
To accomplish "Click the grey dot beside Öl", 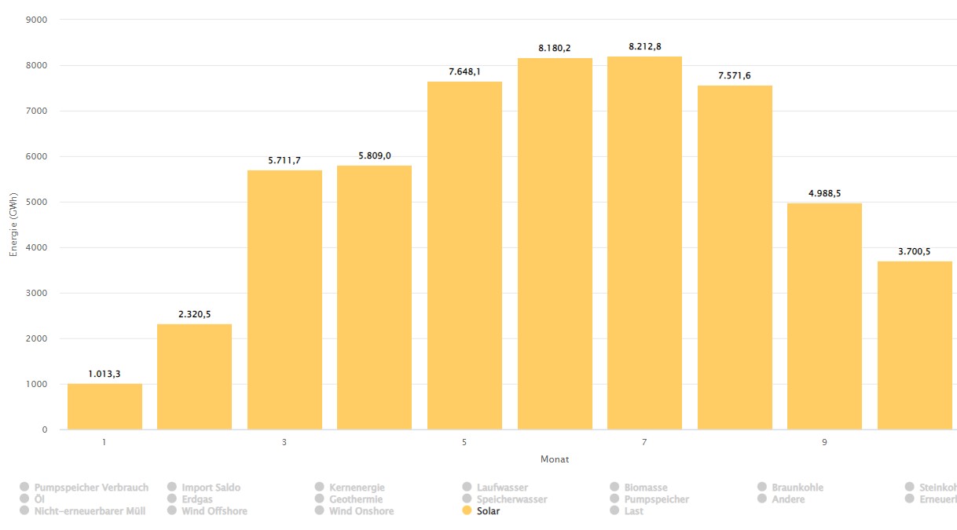I will [24, 499].
